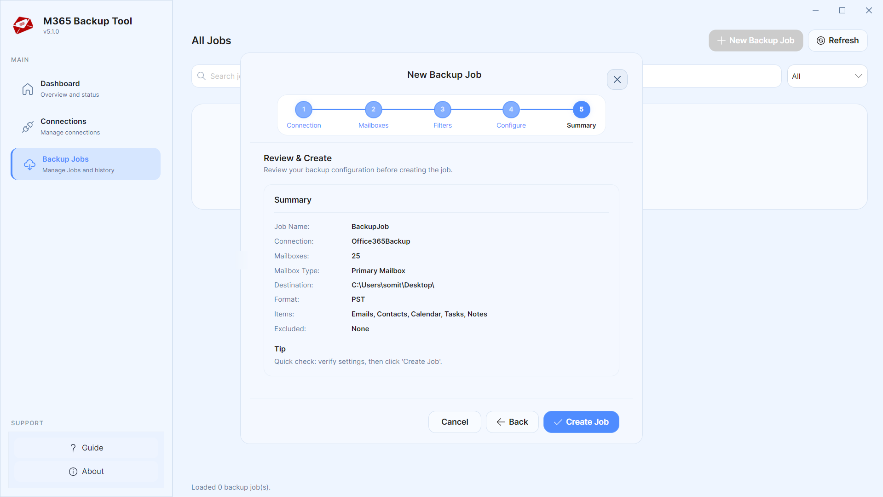This screenshot has width=883, height=497.
Task: Go to step 2 Mailboxes circle
Action: coord(373,110)
